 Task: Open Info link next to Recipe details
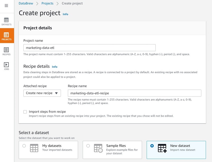point(55,67)
